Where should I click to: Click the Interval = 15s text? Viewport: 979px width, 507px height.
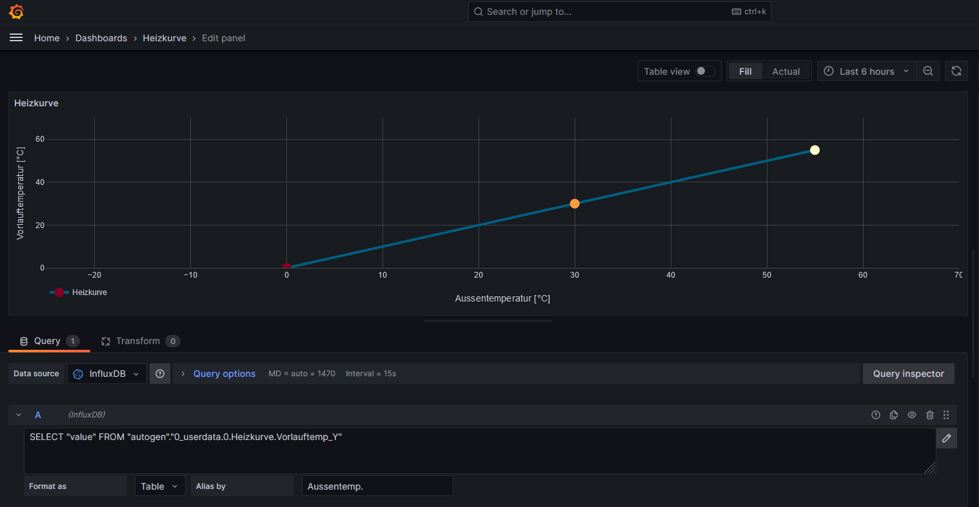pyautogui.click(x=371, y=374)
